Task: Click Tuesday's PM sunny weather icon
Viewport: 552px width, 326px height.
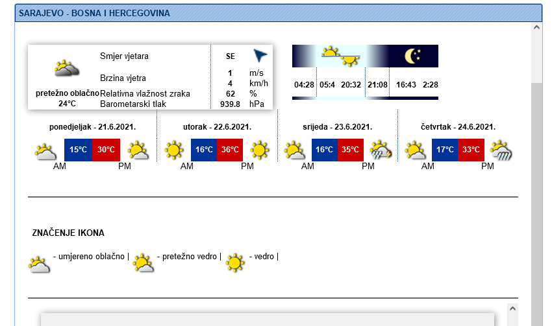Action: [x=259, y=150]
